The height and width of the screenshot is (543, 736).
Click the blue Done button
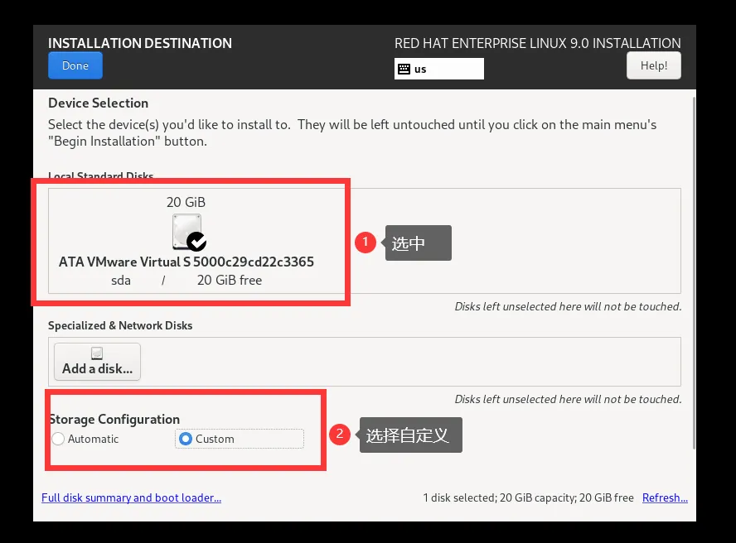75,65
